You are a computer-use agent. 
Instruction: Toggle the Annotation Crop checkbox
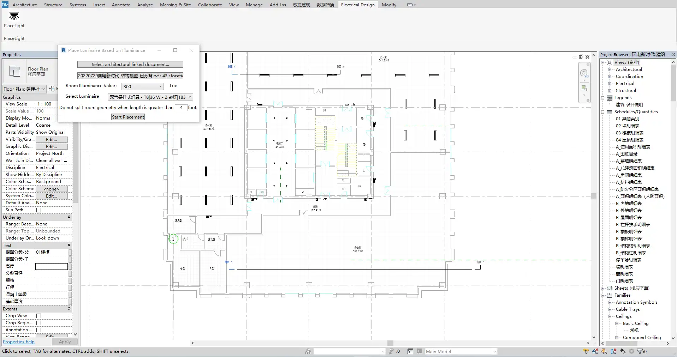click(x=39, y=330)
